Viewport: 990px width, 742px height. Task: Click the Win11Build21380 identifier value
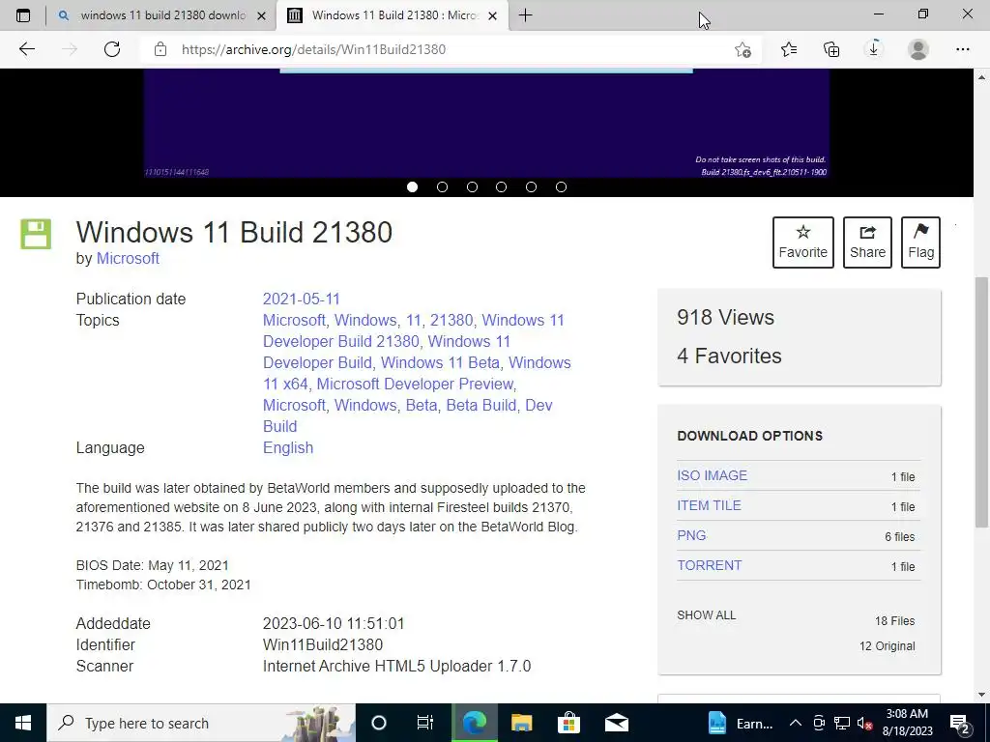pyautogui.click(x=323, y=644)
